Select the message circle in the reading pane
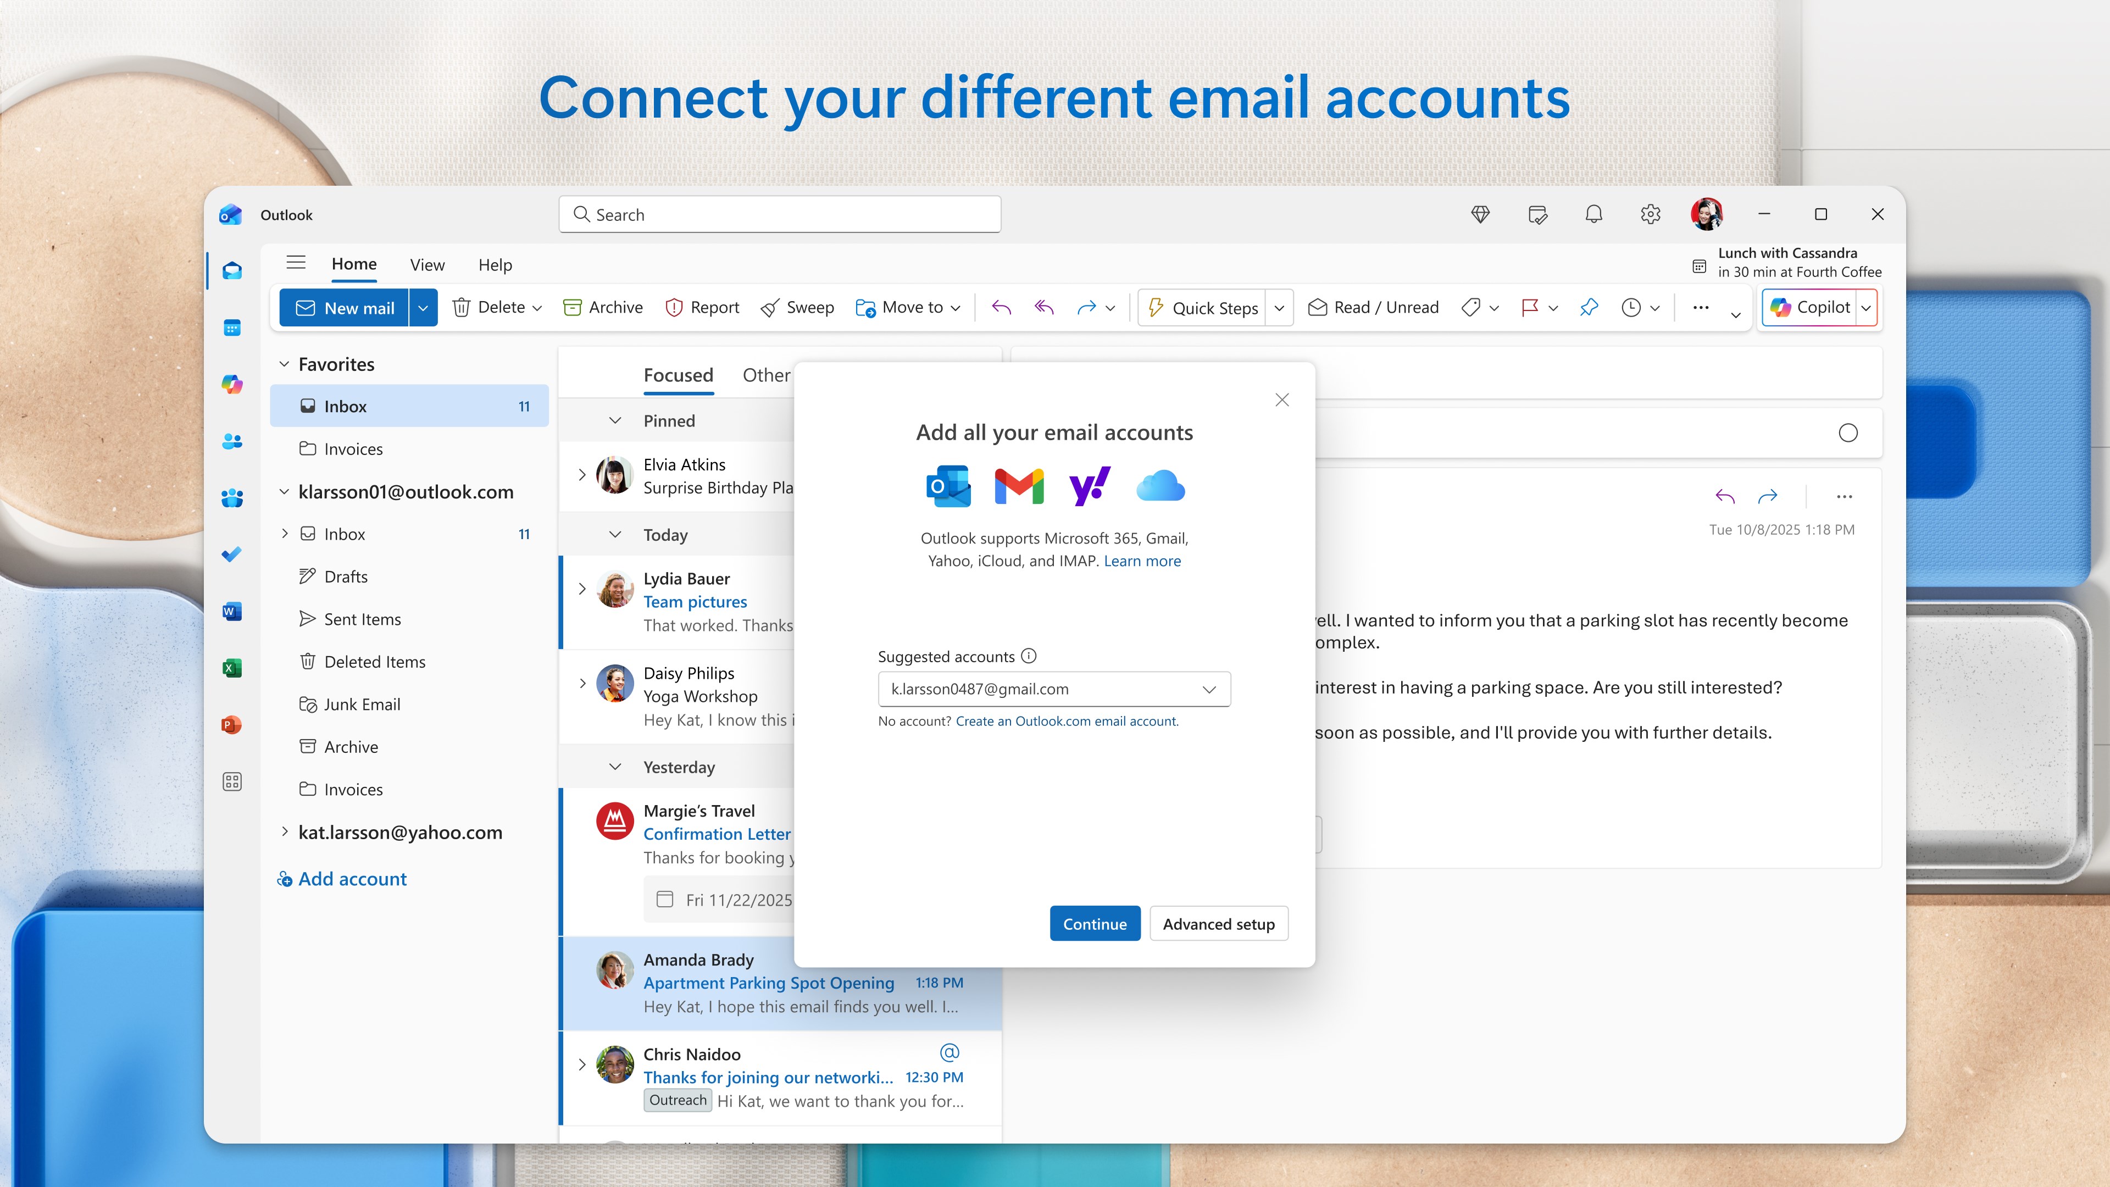This screenshot has width=2110, height=1187. point(1848,434)
